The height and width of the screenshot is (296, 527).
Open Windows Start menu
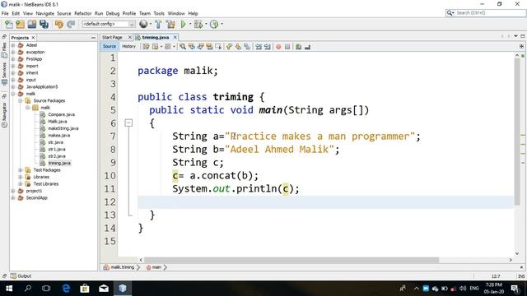point(9,289)
